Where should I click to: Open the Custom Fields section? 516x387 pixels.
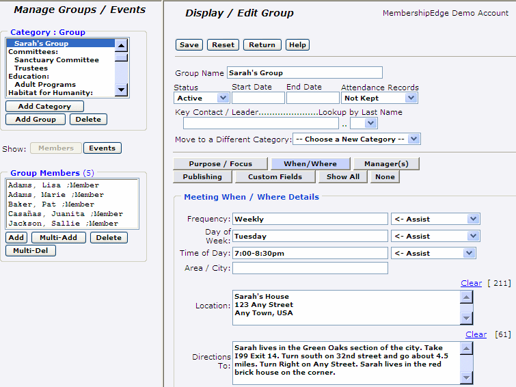coord(275,177)
